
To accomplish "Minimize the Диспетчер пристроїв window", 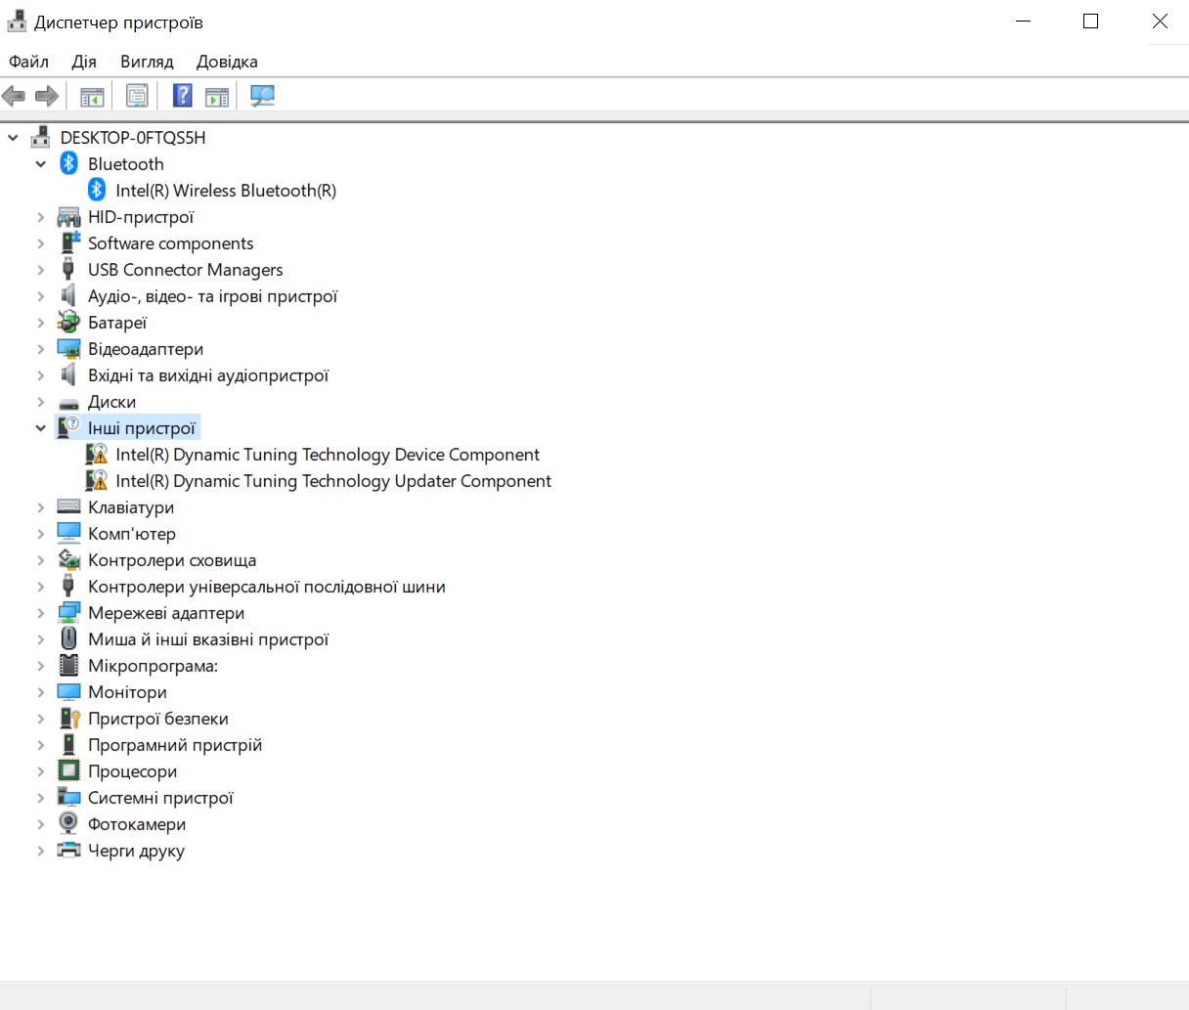I will point(1024,22).
